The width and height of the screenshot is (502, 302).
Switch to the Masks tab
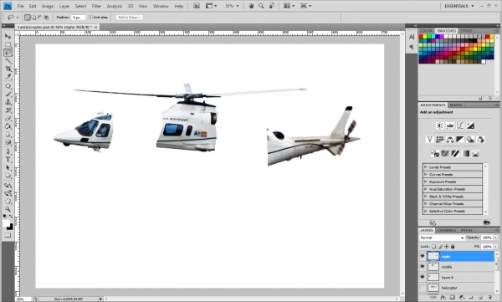click(x=456, y=105)
